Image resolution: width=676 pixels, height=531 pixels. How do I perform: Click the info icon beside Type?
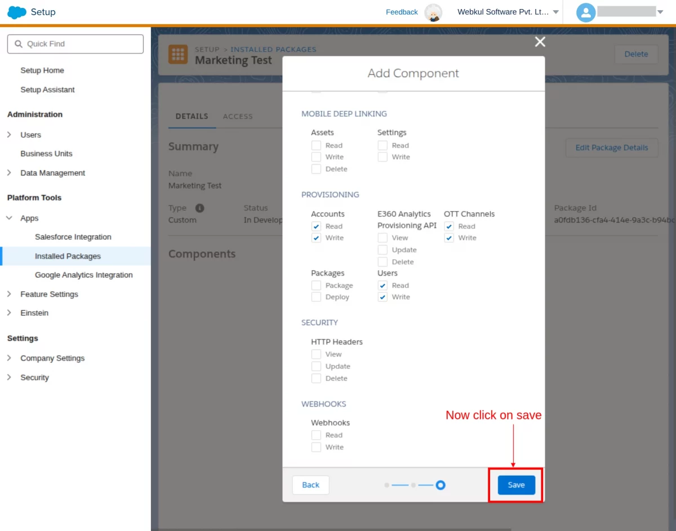[199, 208]
